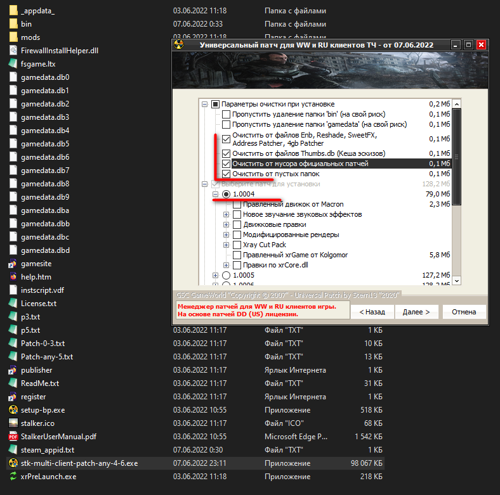Screen dimensions: 500x495
Task: Check the 'Xray Cut Pack' checkbox
Action: tap(237, 245)
